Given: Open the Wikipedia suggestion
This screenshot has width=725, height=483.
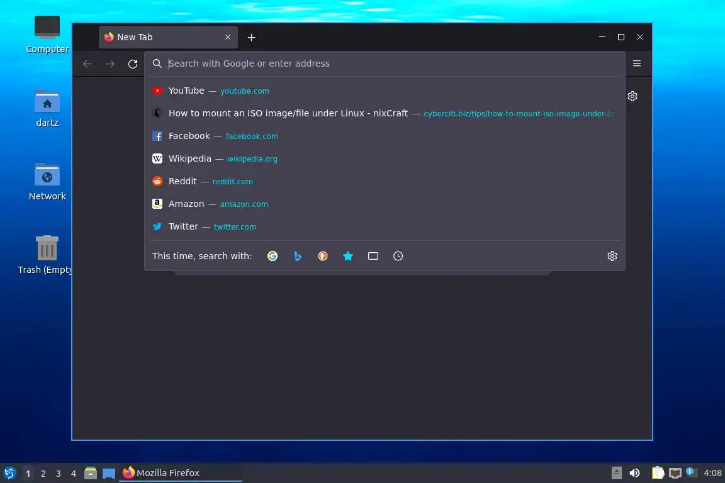Looking at the screenshot, I should [x=385, y=158].
